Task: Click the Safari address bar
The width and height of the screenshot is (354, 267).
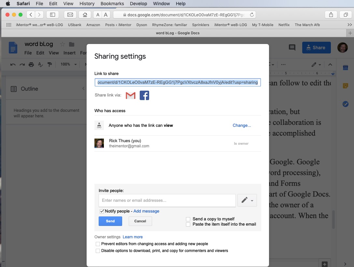Action: coord(184,15)
